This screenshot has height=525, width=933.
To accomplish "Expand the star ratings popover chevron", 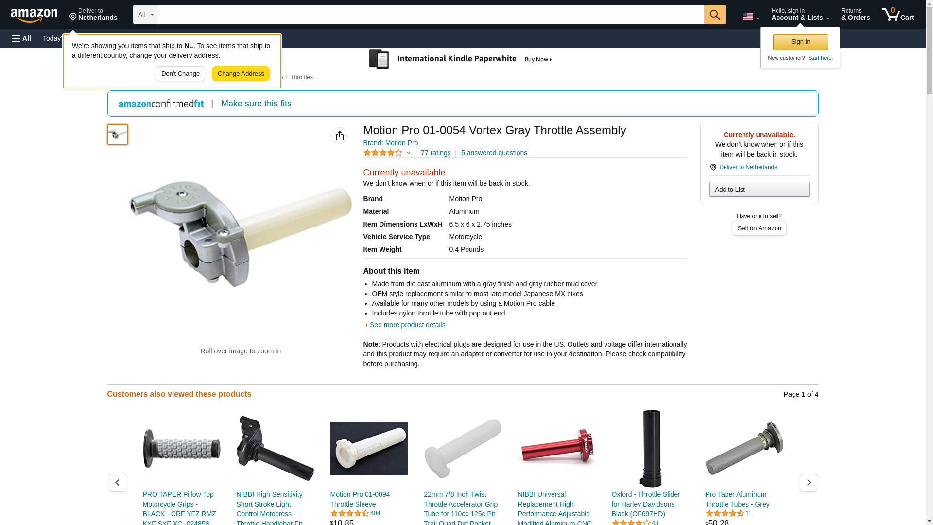I will point(408,153).
